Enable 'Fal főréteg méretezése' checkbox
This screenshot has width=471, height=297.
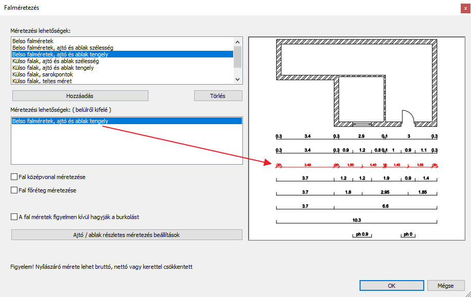pyautogui.click(x=14, y=190)
